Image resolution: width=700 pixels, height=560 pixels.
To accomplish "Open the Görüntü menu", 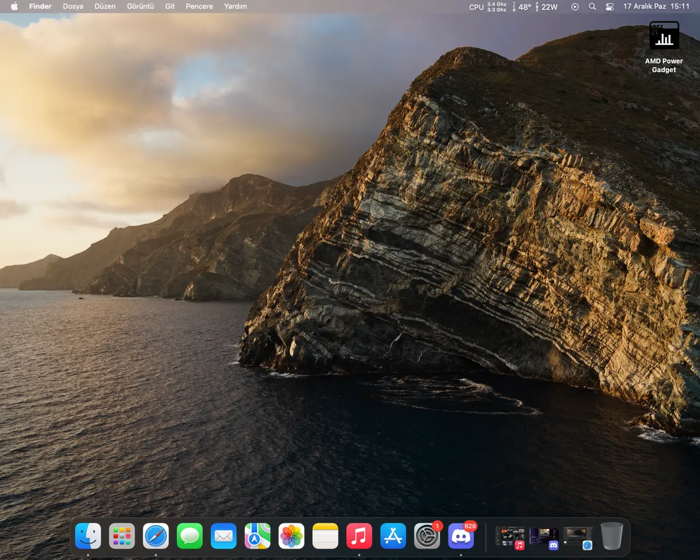I will click(x=141, y=7).
